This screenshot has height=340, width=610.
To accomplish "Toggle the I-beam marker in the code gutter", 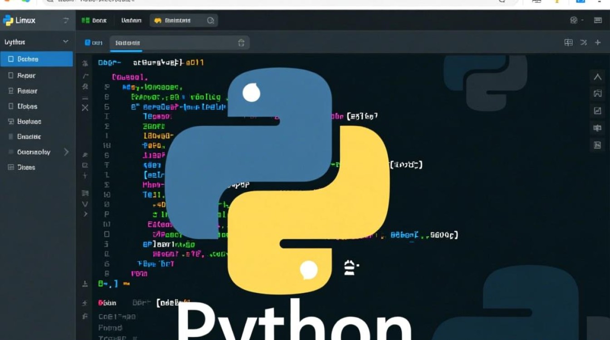I will tap(106, 116).
